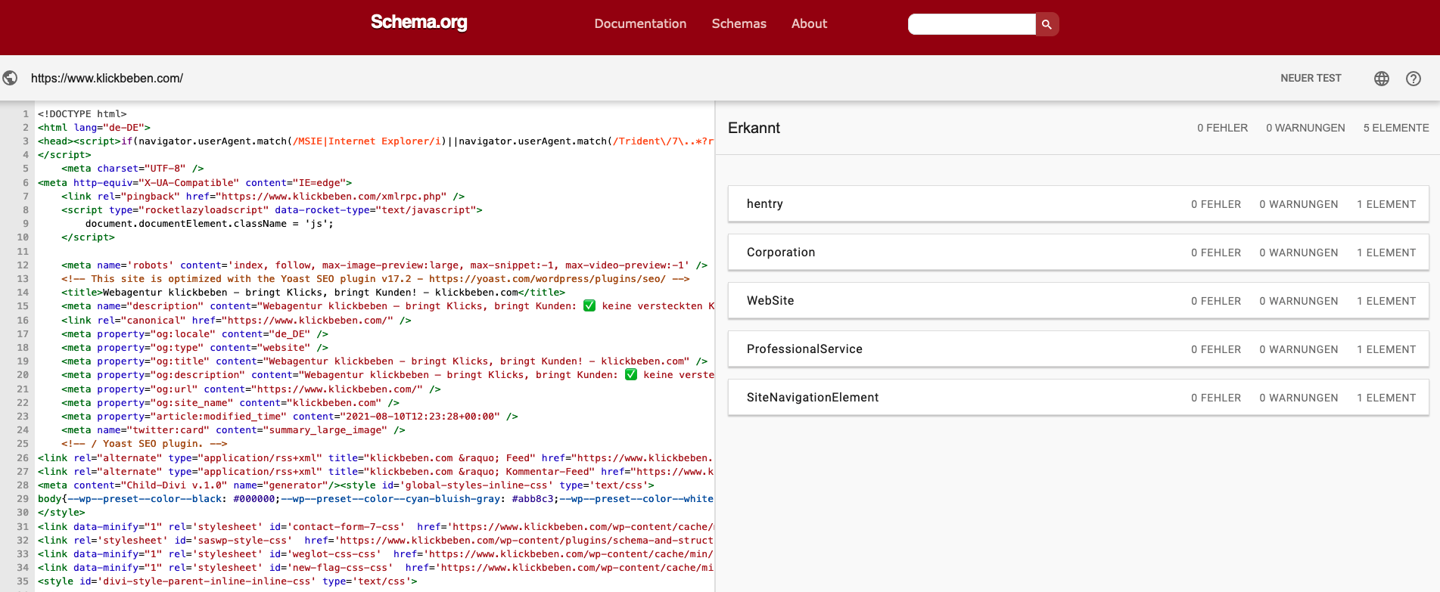1440x592 pixels.
Task: Click the pingback link code line
Action: pyautogui.click(x=263, y=197)
